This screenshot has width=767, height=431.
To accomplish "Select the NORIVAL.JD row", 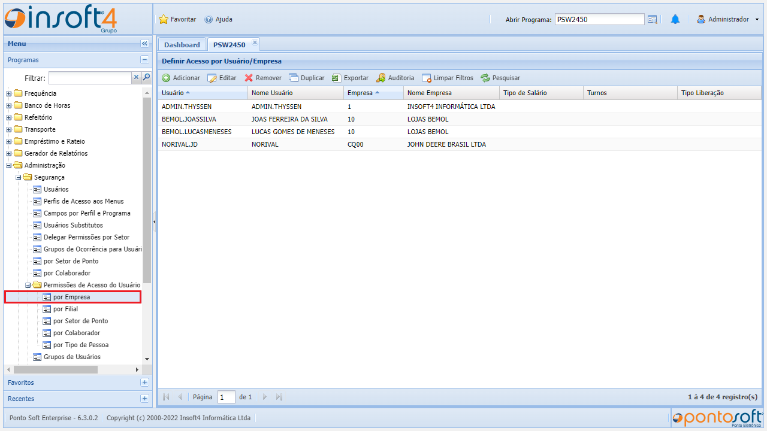I will click(x=300, y=144).
